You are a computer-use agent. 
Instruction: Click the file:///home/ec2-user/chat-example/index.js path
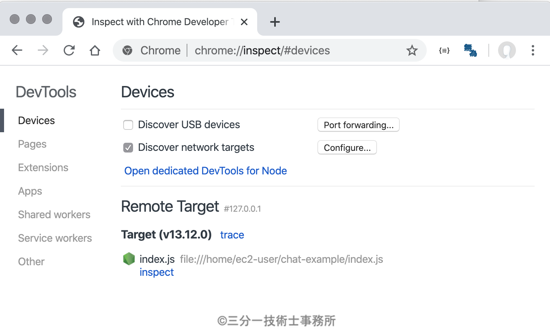tap(281, 259)
